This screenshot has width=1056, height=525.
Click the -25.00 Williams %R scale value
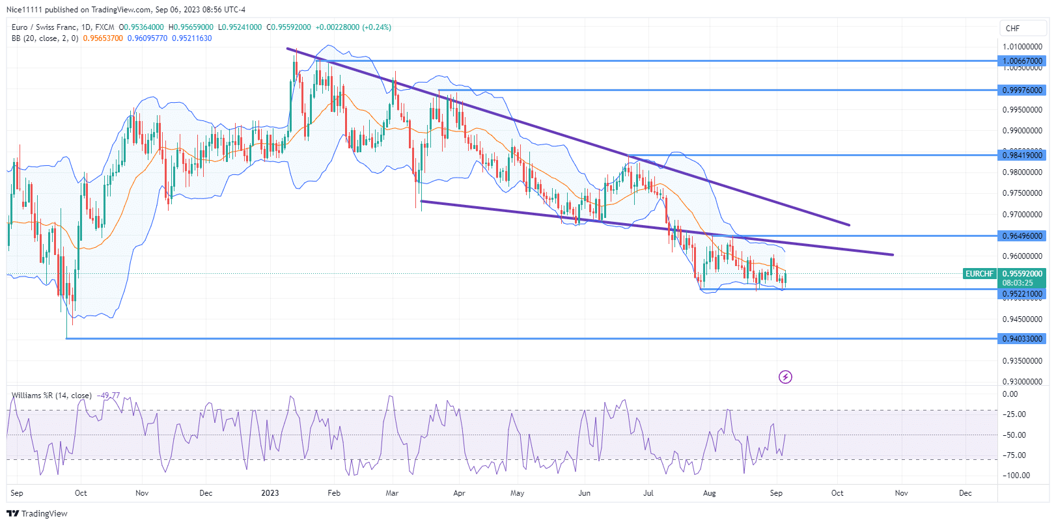click(x=1016, y=414)
